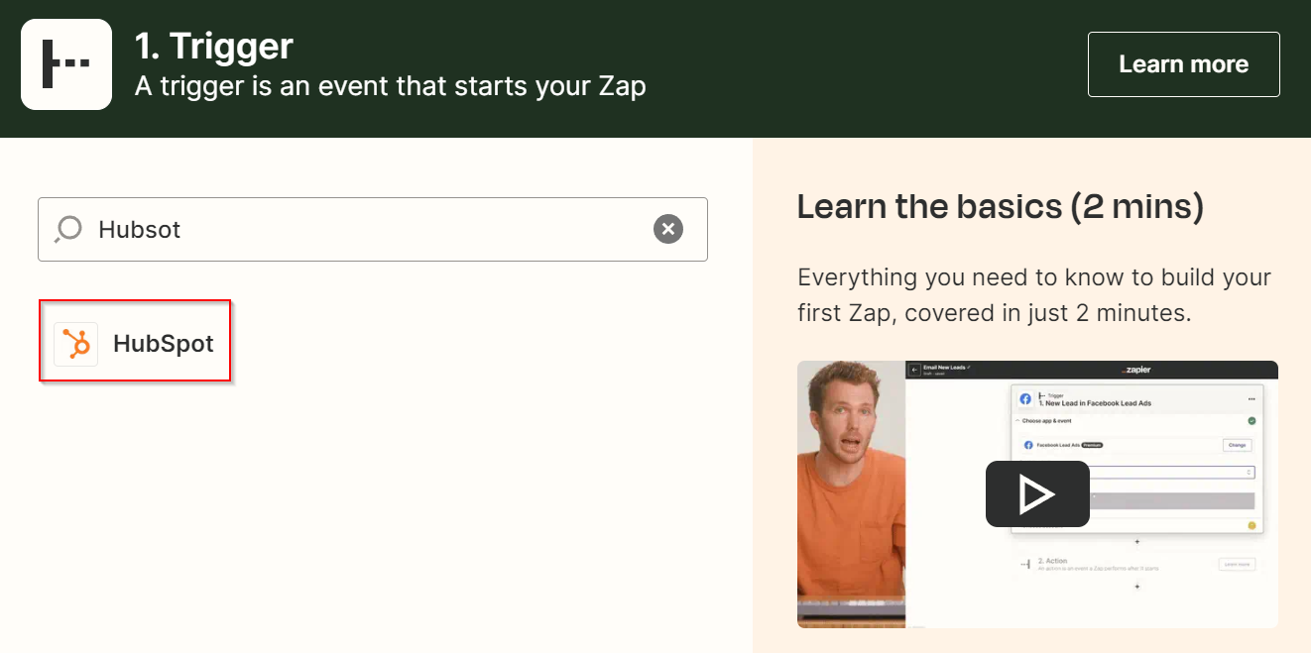The height and width of the screenshot is (653, 1311).
Task: Open the Zap tutorial video thumbnail
Action: click(1037, 494)
